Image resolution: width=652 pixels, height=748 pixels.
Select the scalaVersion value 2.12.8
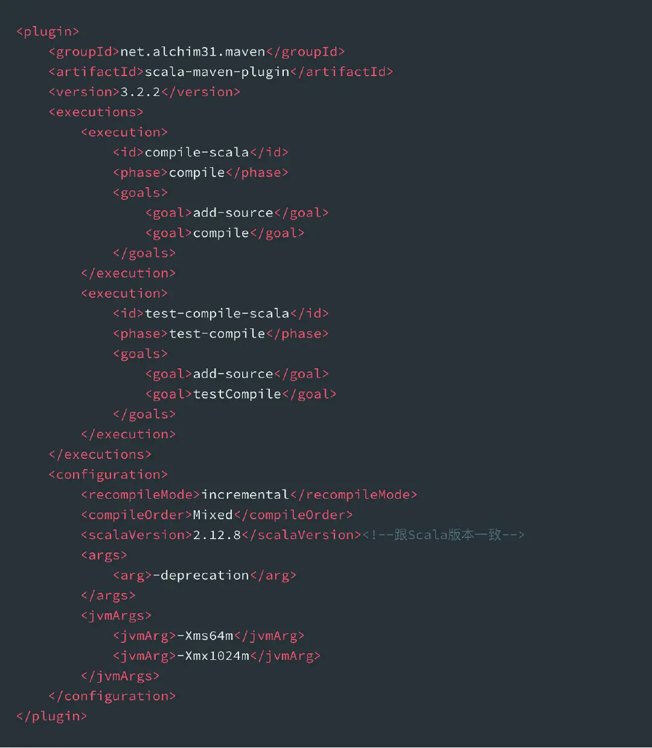point(217,535)
